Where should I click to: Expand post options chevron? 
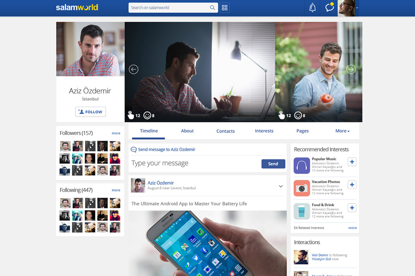281,186
